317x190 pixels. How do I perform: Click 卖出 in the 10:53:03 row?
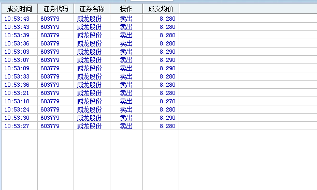point(126,52)
